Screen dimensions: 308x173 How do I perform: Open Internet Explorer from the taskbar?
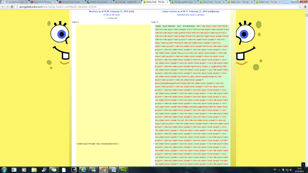pyautogui.click(x=84, y=170)
